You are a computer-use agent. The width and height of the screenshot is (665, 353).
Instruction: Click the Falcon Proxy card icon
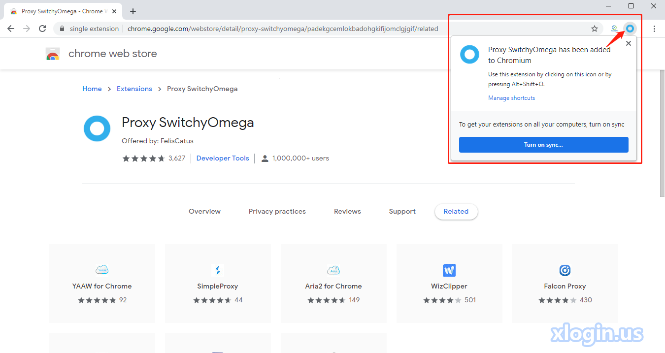565,270
